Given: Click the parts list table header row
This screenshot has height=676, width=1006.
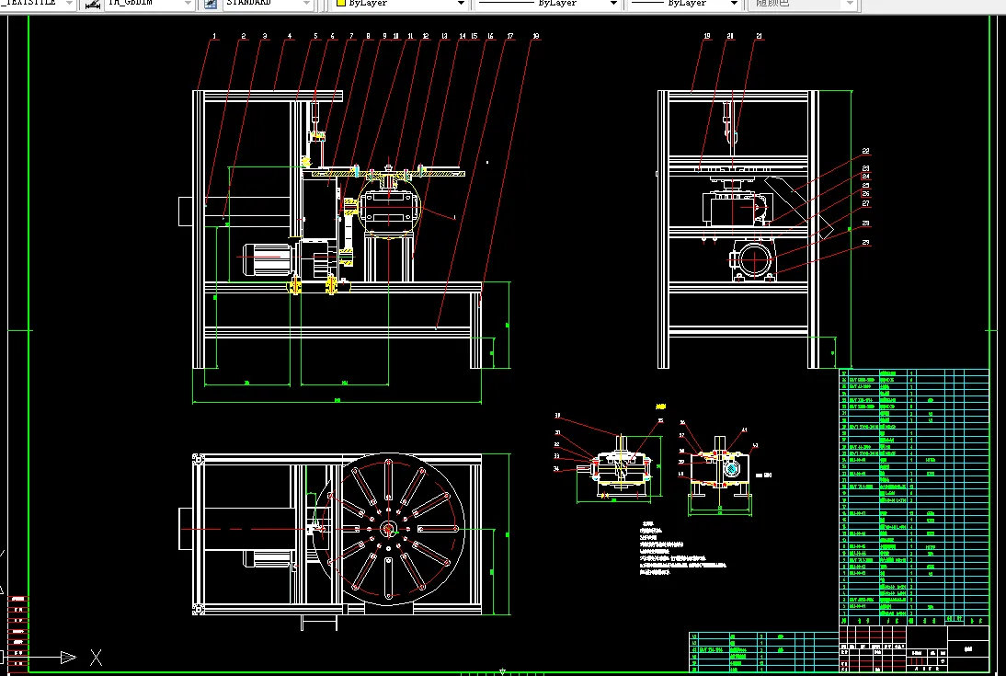Looking at the screenshot, I should (x=914, y=621).
